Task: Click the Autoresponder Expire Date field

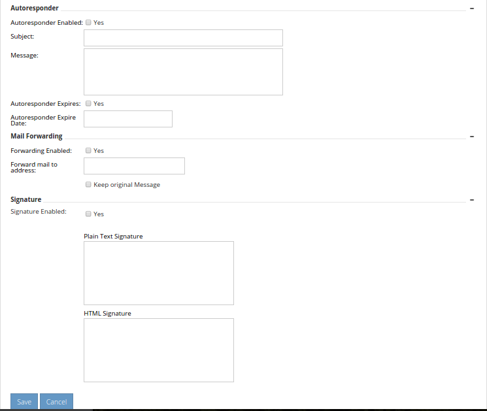Action: [x=128, y=119]
